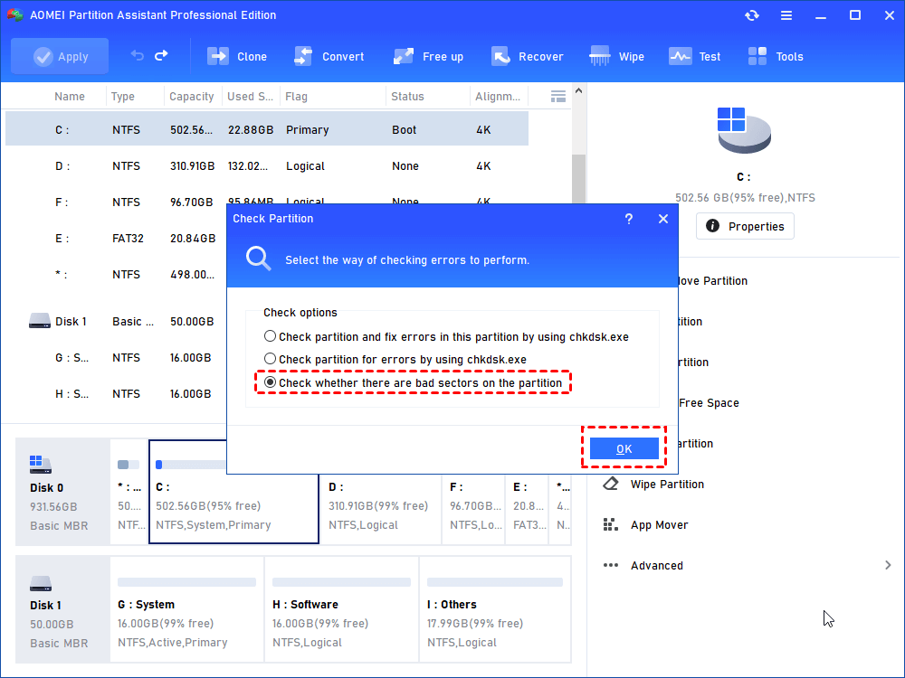Click the Wipe Partition eraser icon
The image size is (905, 678).
(611, 484)
